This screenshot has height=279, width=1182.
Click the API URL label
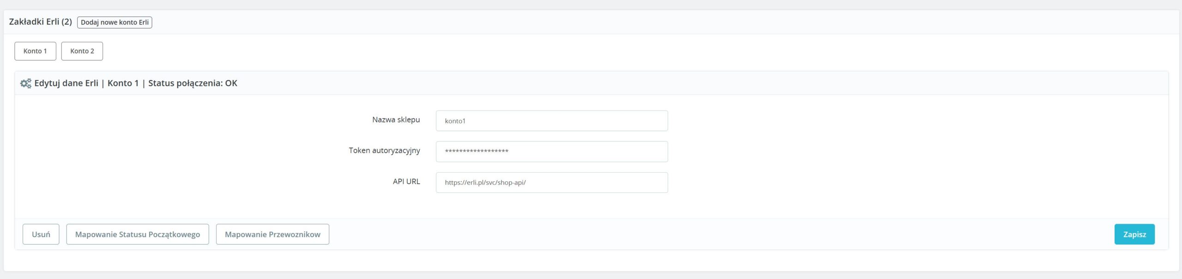tap(406, 181)
